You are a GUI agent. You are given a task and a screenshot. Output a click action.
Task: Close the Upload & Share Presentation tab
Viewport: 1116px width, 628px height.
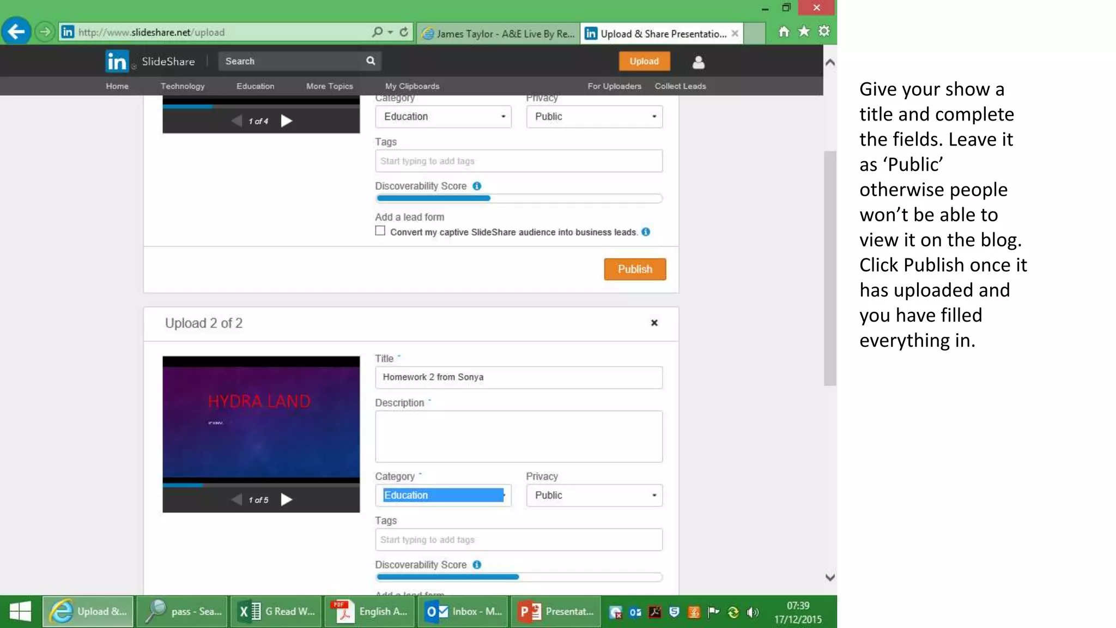click(x=735, y=33)
